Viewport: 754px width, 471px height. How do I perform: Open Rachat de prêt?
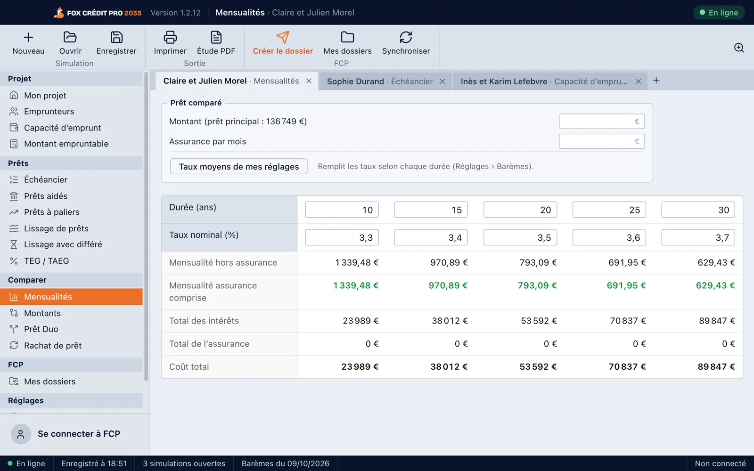coord(72,346)
